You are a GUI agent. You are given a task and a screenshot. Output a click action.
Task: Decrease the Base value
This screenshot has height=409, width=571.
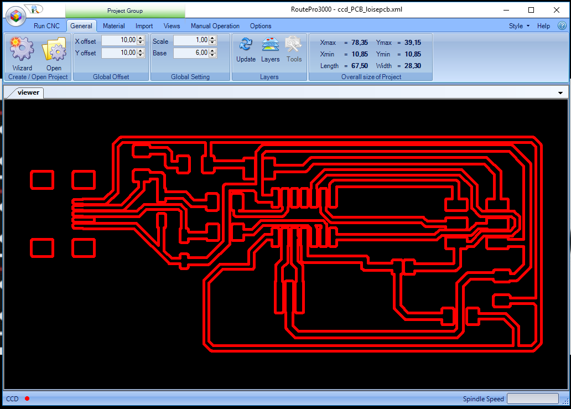(212, 55)
